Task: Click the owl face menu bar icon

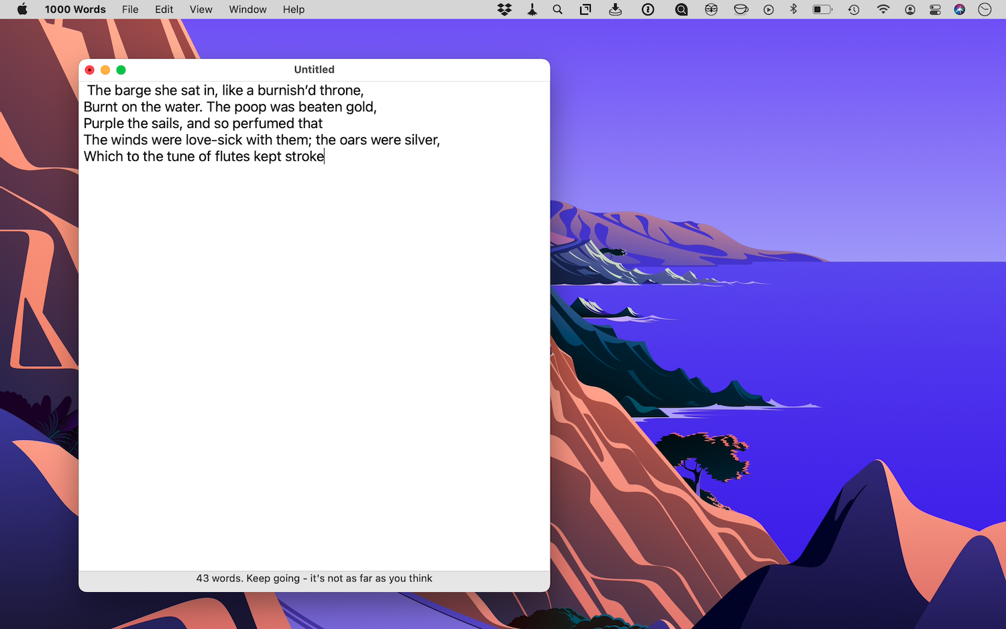Action: (711, 9)
